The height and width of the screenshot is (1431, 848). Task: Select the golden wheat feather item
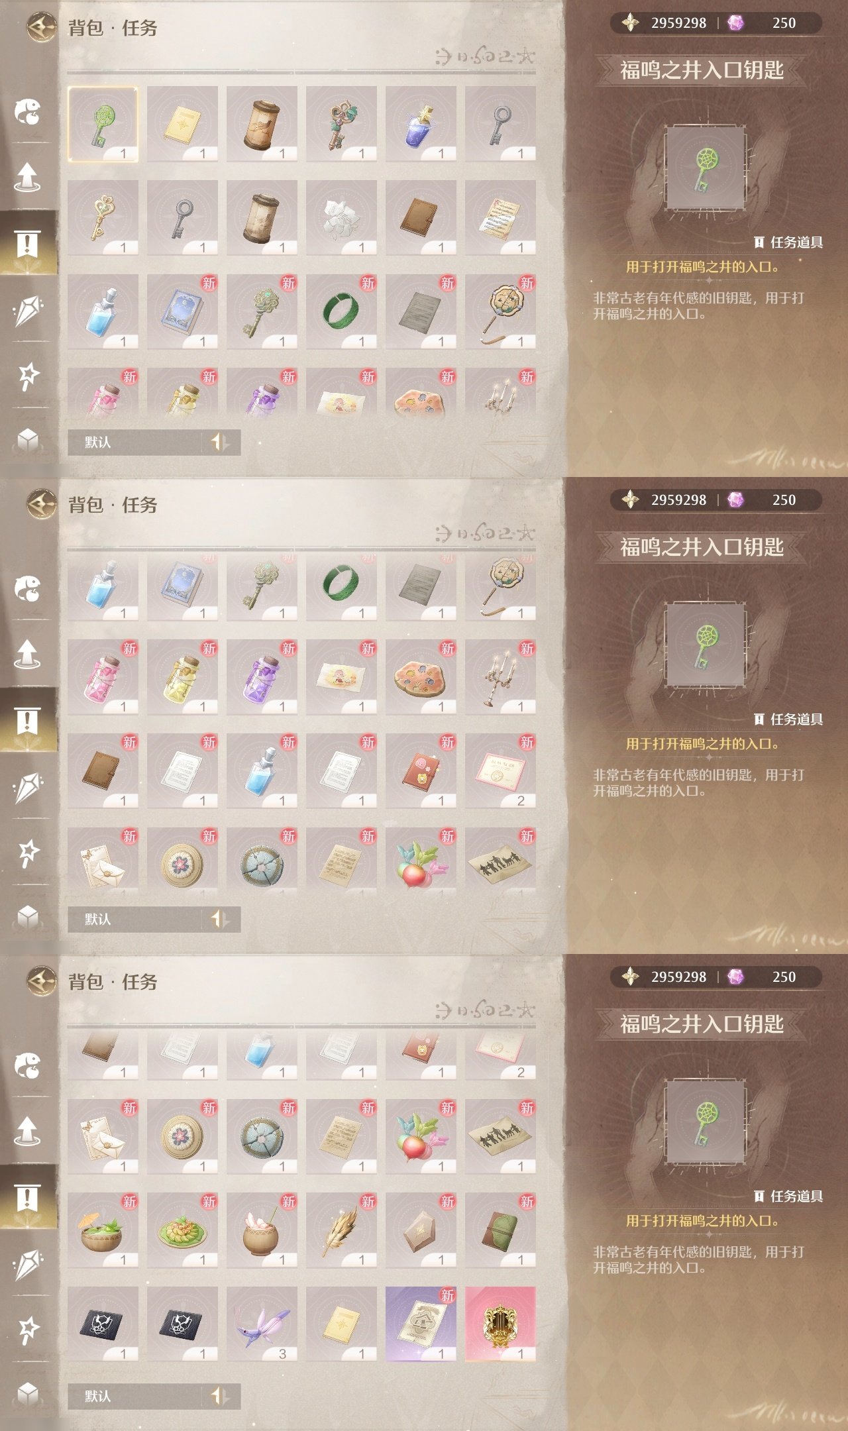click(341, 1230)
